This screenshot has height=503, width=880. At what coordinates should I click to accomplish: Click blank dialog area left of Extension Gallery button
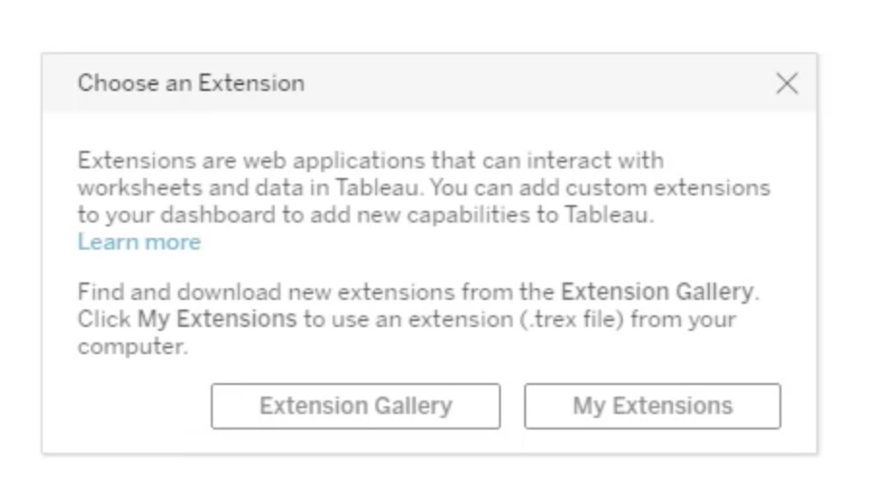(x=126, y=406)
